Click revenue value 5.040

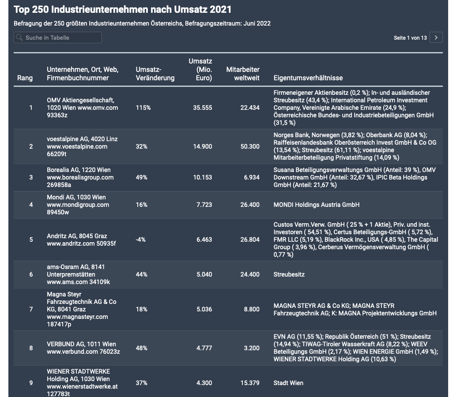coord(204,274)
